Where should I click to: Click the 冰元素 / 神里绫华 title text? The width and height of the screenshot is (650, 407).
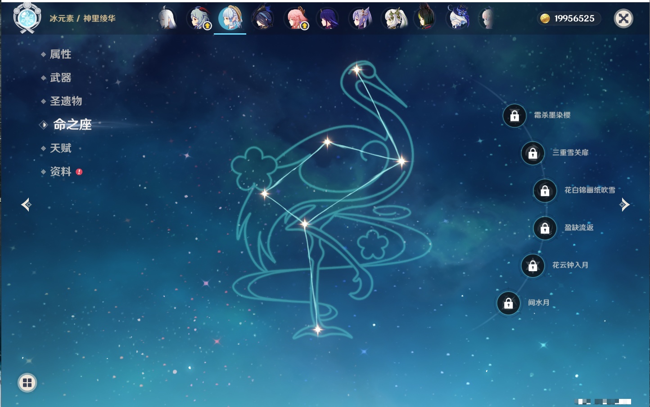[x=82, y=18]
